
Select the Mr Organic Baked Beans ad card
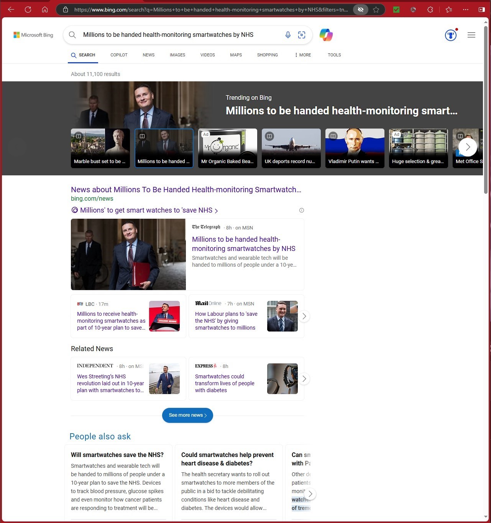coord(228,148)
